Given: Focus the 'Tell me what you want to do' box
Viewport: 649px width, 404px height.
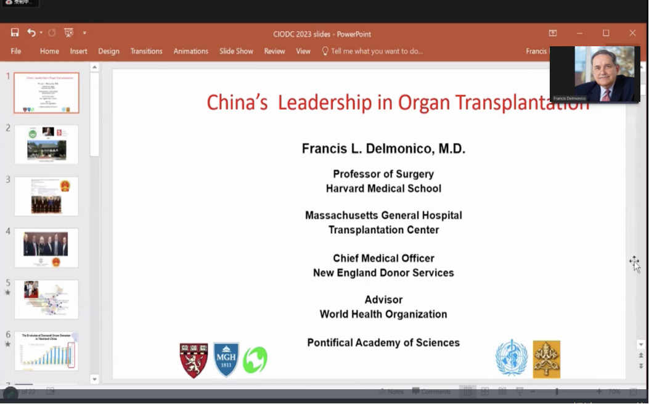Looking at the screenshot, I should [x=377, y=51].
